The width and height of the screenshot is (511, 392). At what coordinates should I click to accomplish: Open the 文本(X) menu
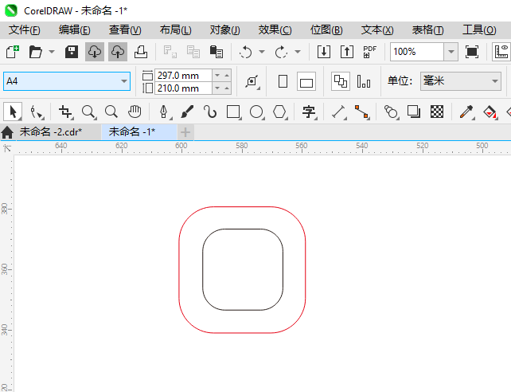pos(377,30)
